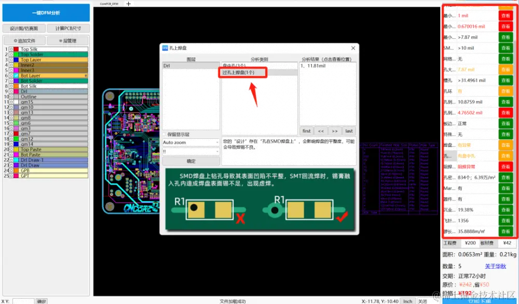Toggle visibility checkbox for Outline layer

pos(11,96)
